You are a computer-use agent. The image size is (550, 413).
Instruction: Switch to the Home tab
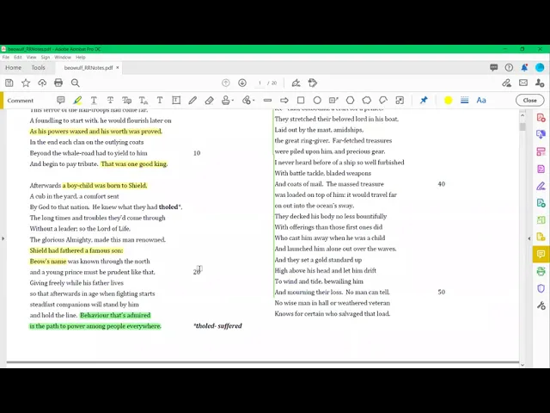click(14, 67)
